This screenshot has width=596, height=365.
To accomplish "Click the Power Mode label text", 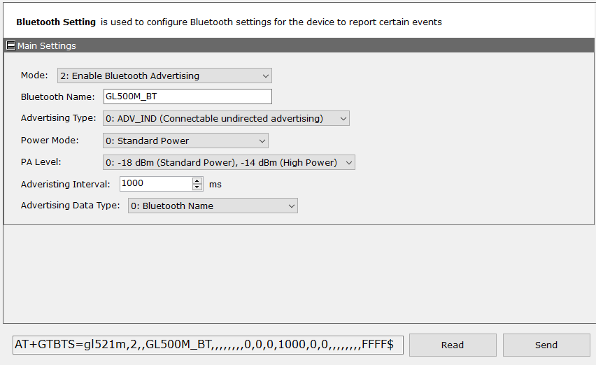I will pos(50,141).
